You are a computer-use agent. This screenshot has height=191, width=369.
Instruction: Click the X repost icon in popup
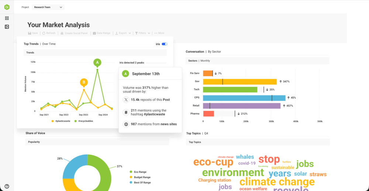[126, 100]
